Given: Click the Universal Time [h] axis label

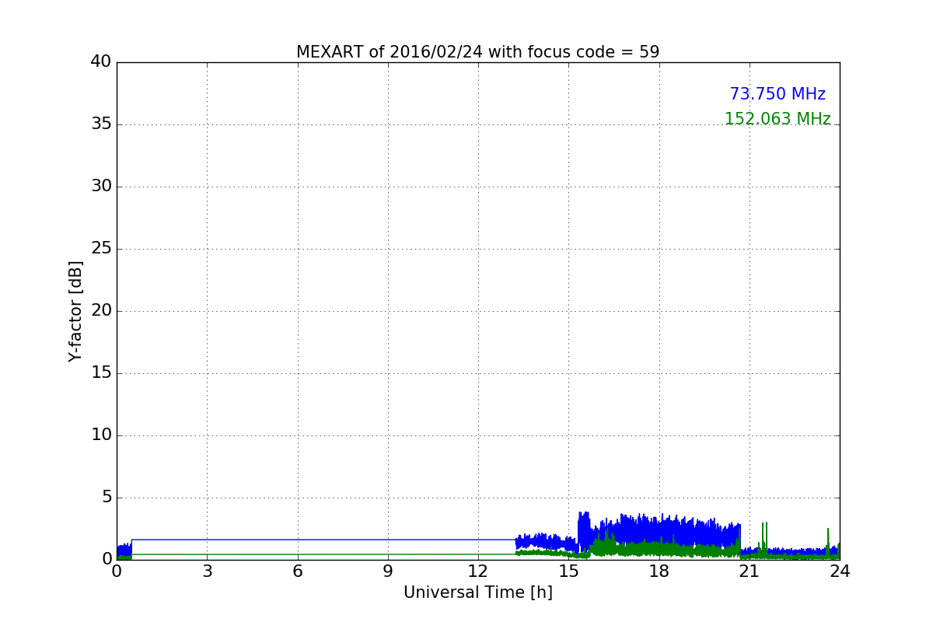Looking at the screenshot, I should 477,592.
